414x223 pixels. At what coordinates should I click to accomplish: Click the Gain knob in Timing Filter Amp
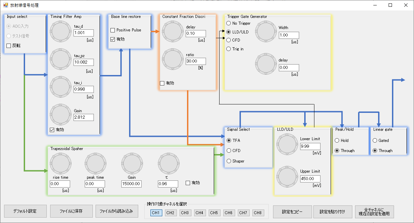click(60, 114)
